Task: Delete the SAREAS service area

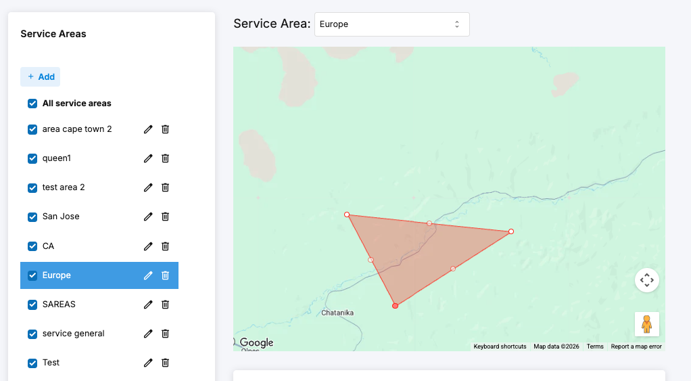Action: coord(165,305)
